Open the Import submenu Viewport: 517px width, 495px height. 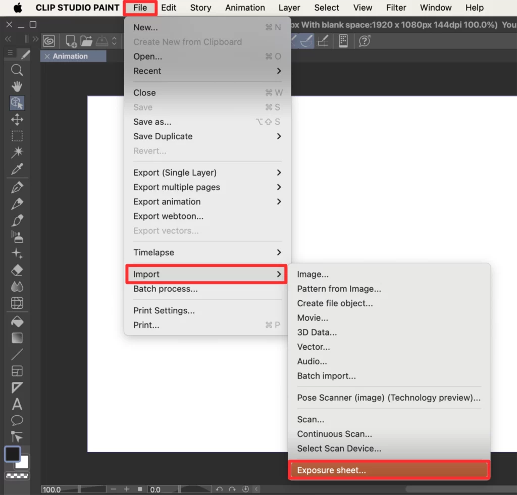pos(206,274)
